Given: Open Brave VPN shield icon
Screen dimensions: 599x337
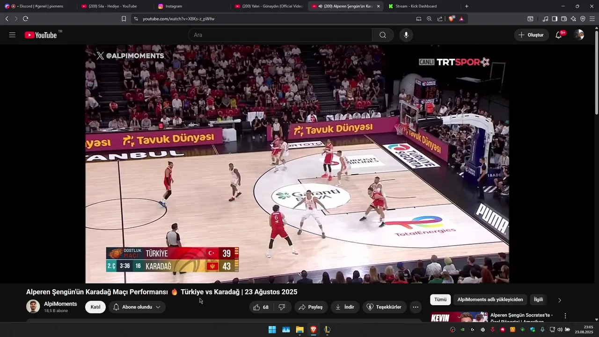Looking at the screenshot, I should pos(583,19).
